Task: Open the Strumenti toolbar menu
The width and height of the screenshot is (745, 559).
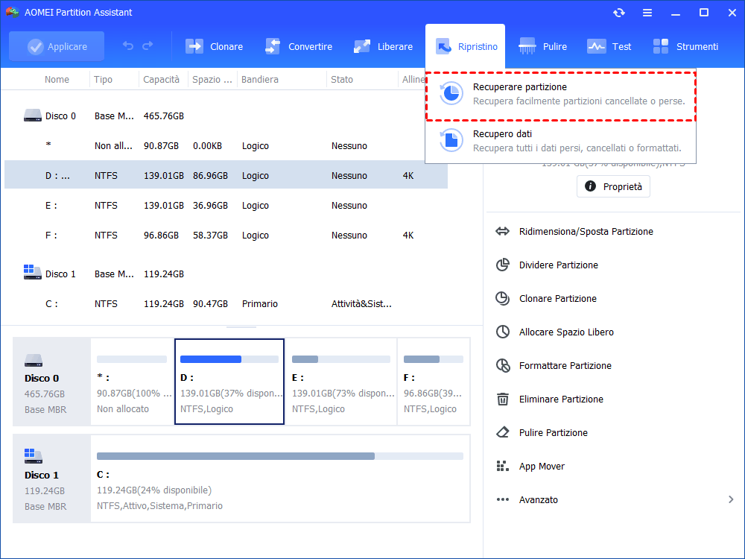Action: click(x=685, y=46)
